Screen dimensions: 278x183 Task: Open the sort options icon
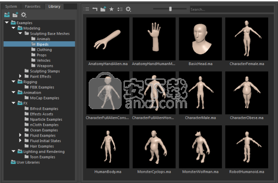pos(120,9)
